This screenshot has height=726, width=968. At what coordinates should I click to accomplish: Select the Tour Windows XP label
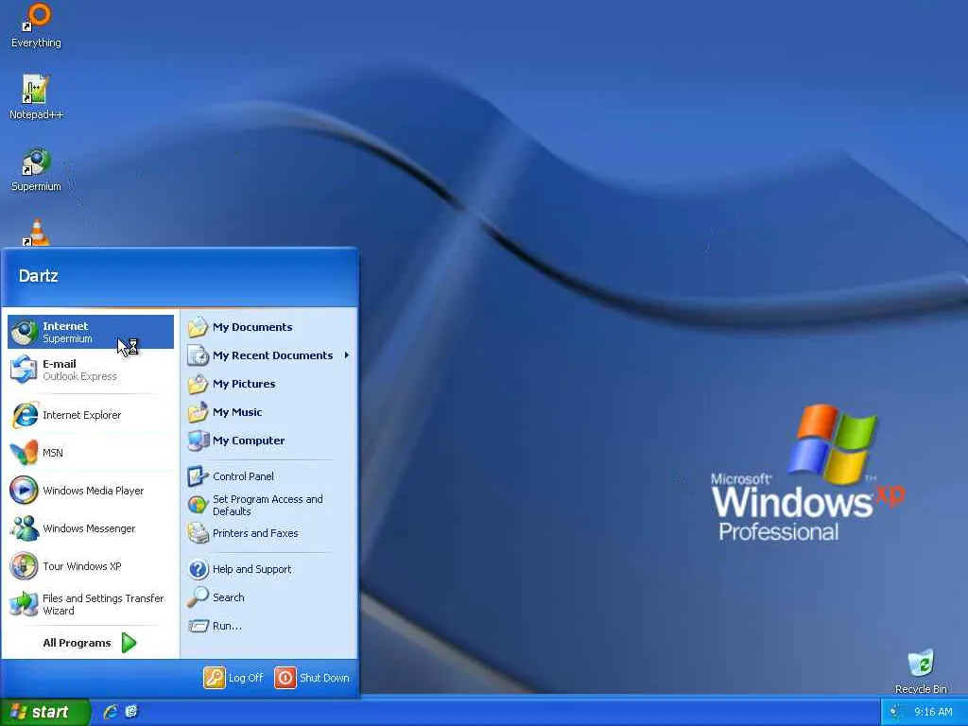[x=82, y=566]
